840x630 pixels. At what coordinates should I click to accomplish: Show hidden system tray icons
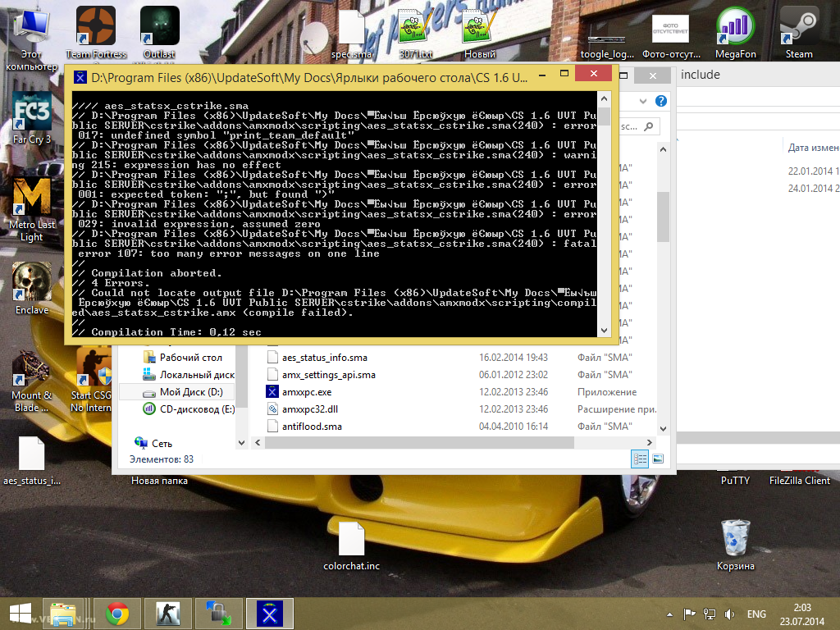click(669, 614)
